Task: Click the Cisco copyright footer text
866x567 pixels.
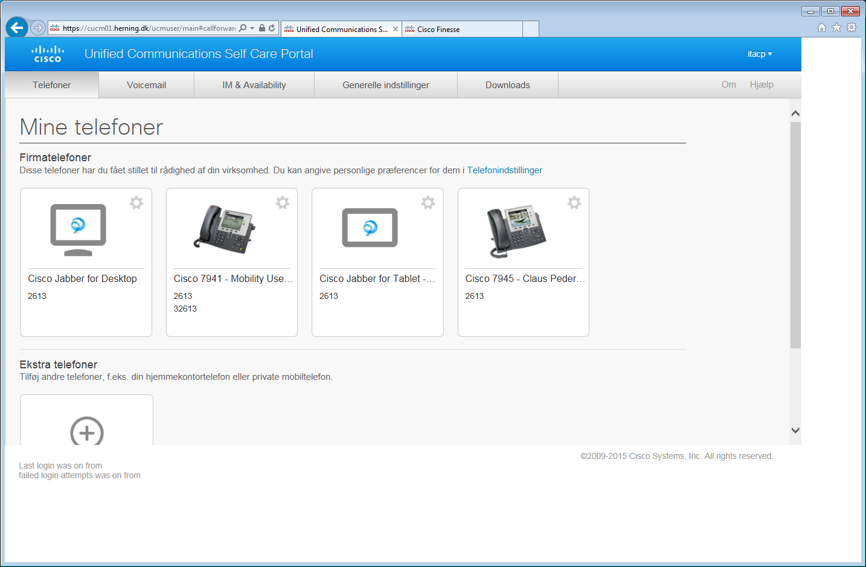Action: [x=677, y=456]
